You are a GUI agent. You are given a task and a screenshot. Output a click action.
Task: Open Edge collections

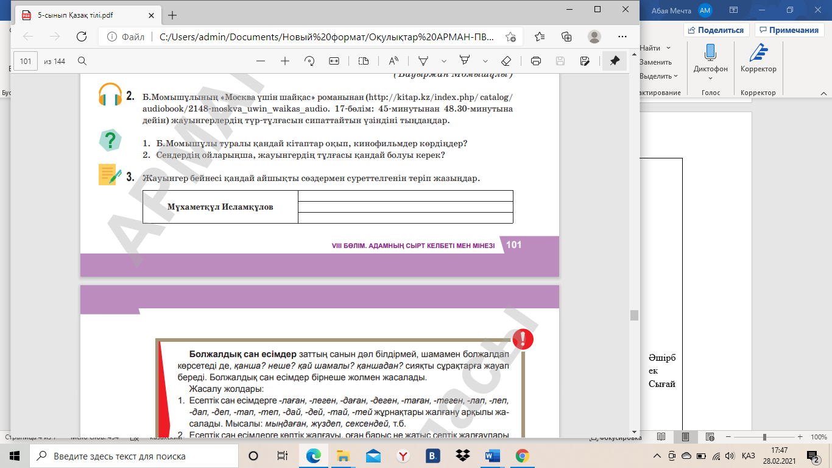tap(566, 37)
